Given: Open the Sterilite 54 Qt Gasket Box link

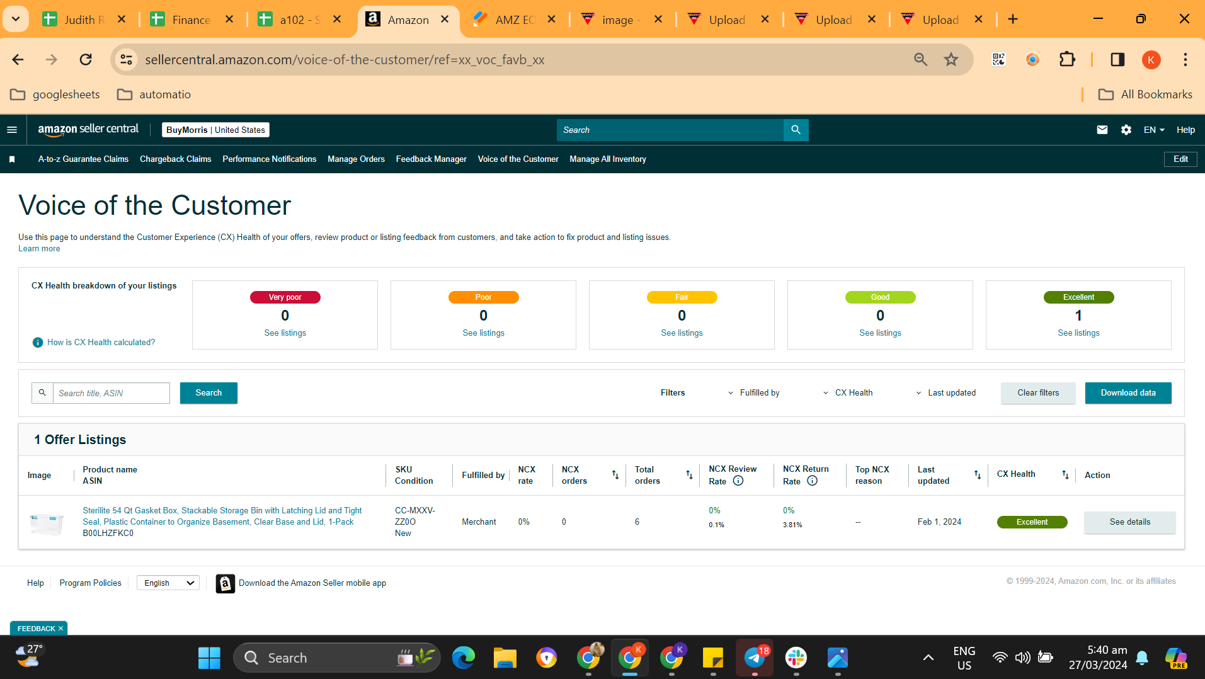Looking at the screenshot, I should [222, 516].
